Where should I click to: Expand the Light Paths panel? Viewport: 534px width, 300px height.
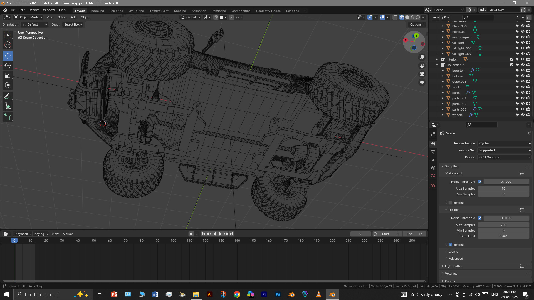(453, 266)
